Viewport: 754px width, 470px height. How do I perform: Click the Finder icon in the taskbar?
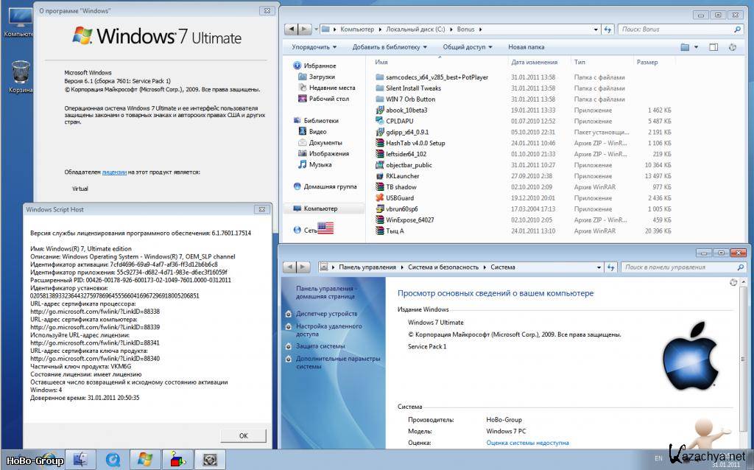(x=80, y=459)
